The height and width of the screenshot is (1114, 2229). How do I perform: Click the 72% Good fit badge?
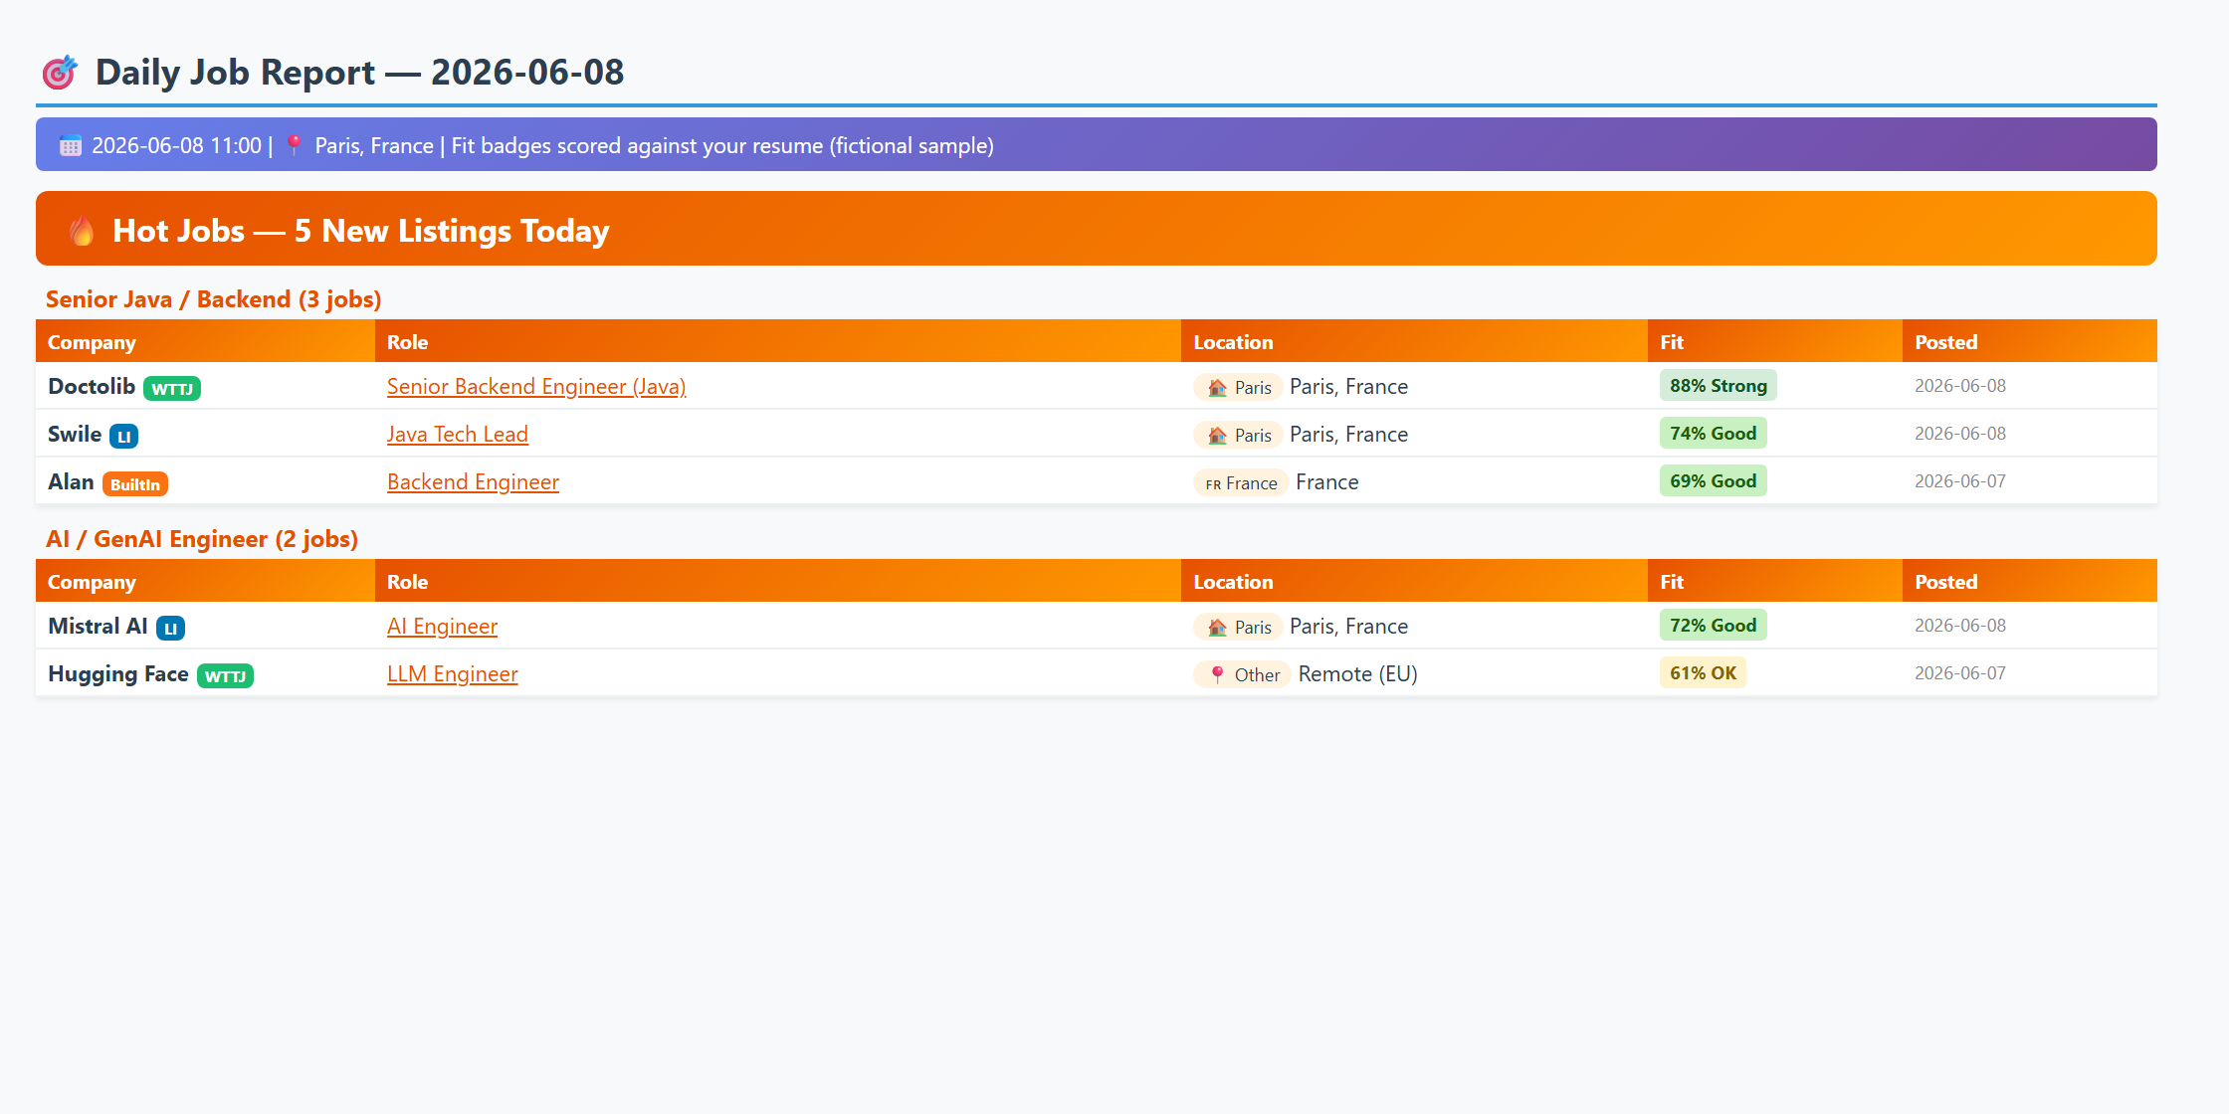[1714, 626]
